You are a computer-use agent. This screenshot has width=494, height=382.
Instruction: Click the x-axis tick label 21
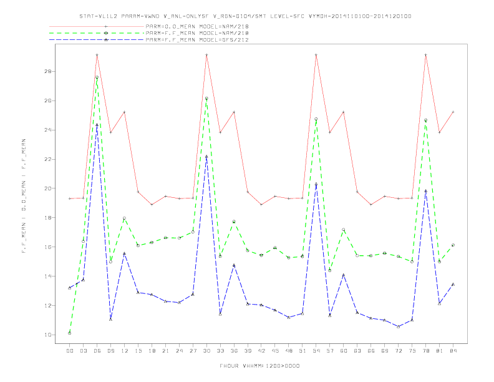tap(165, 351)
